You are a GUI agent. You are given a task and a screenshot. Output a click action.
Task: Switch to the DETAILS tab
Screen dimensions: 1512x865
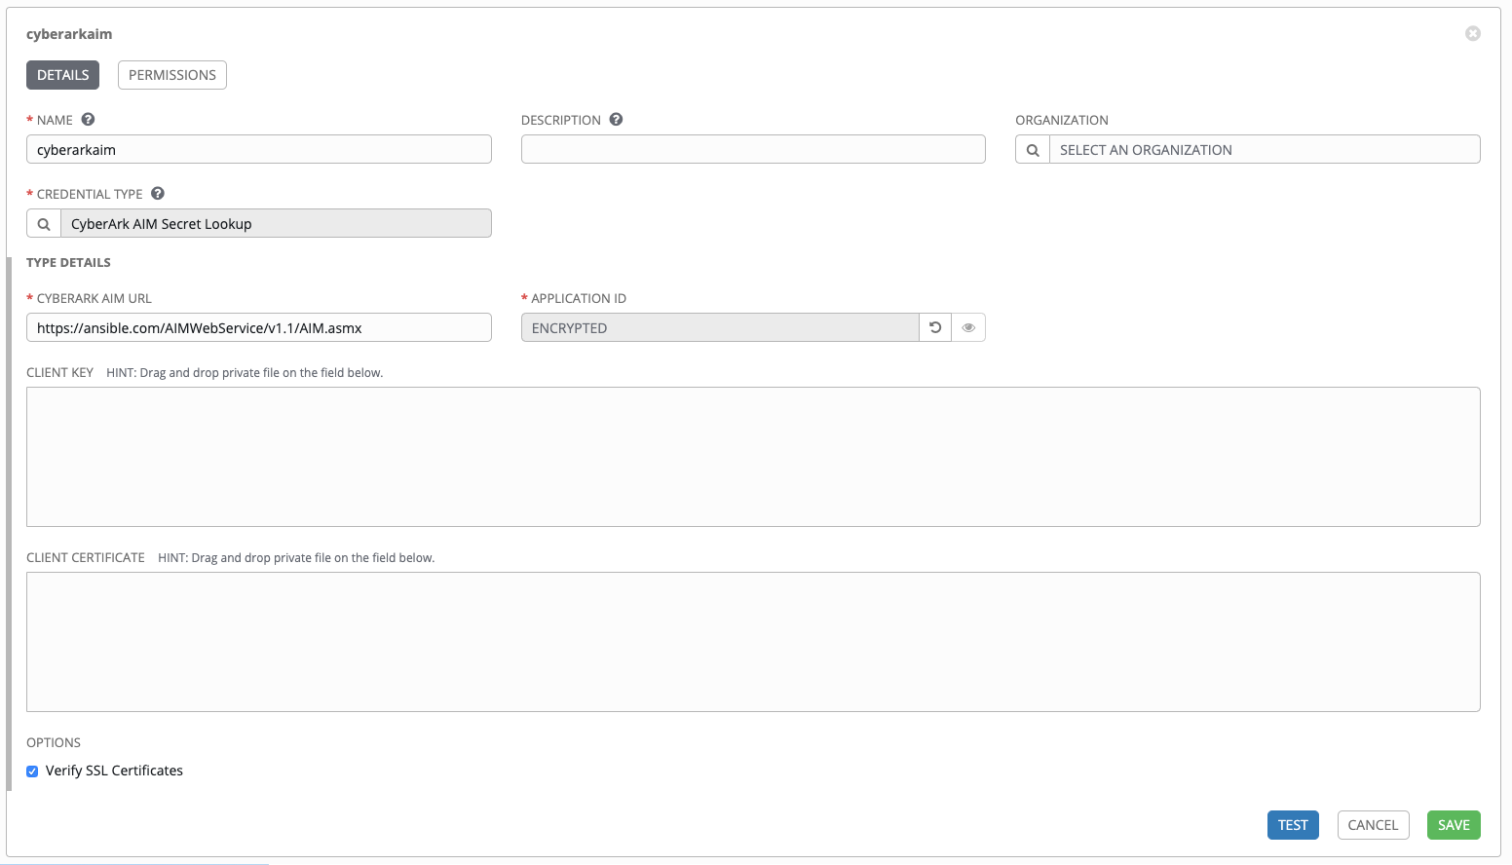coord(63,75)
